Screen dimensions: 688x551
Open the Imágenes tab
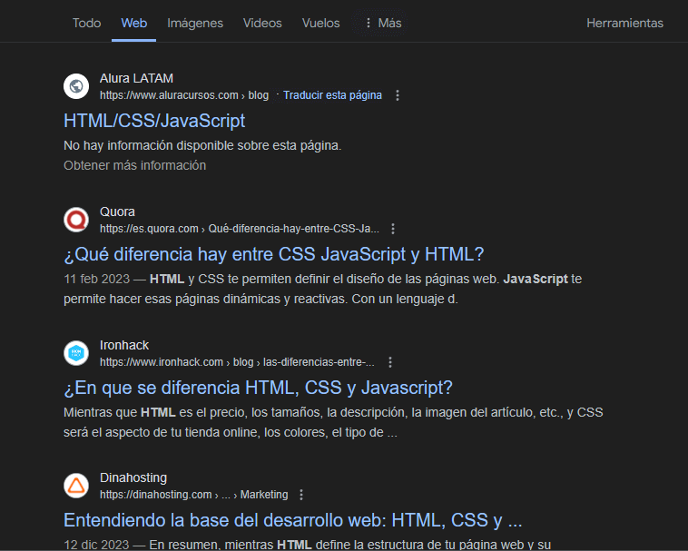pos(195,23)
